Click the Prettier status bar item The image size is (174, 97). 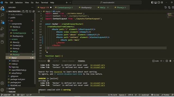coord(165,95)
